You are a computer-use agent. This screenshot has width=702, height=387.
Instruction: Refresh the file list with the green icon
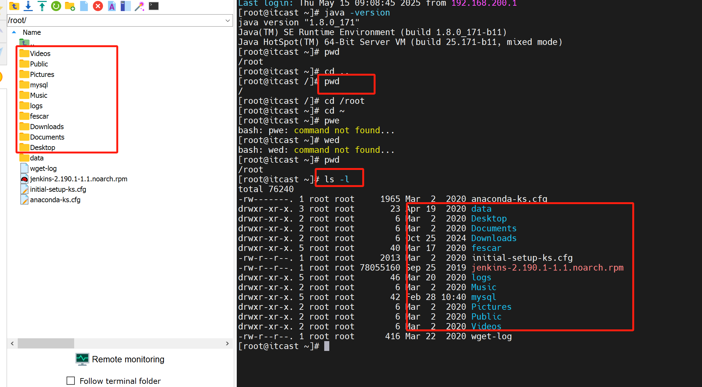(x=56, y=6)
